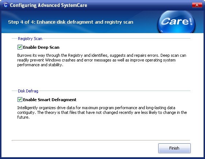
Task: Click the Smart Defragment description starting with Intelligently
Action: click(x=102, y=112)
